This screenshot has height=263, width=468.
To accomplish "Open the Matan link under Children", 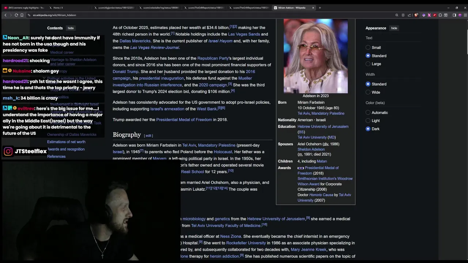I will pyautogui.click(x=322, y=161).
